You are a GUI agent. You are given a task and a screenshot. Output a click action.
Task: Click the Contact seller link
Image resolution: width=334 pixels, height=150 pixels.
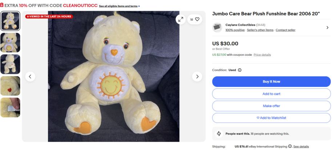point(285,30)
